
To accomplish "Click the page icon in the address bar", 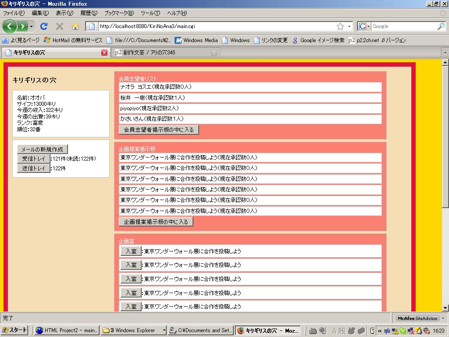I will coord(92,26).
